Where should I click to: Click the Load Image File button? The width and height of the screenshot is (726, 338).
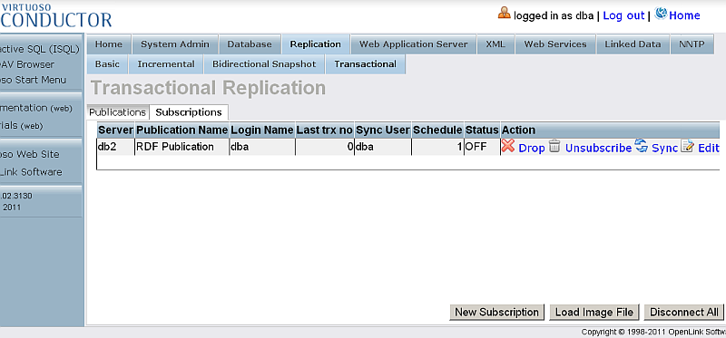tap(594, 312)
